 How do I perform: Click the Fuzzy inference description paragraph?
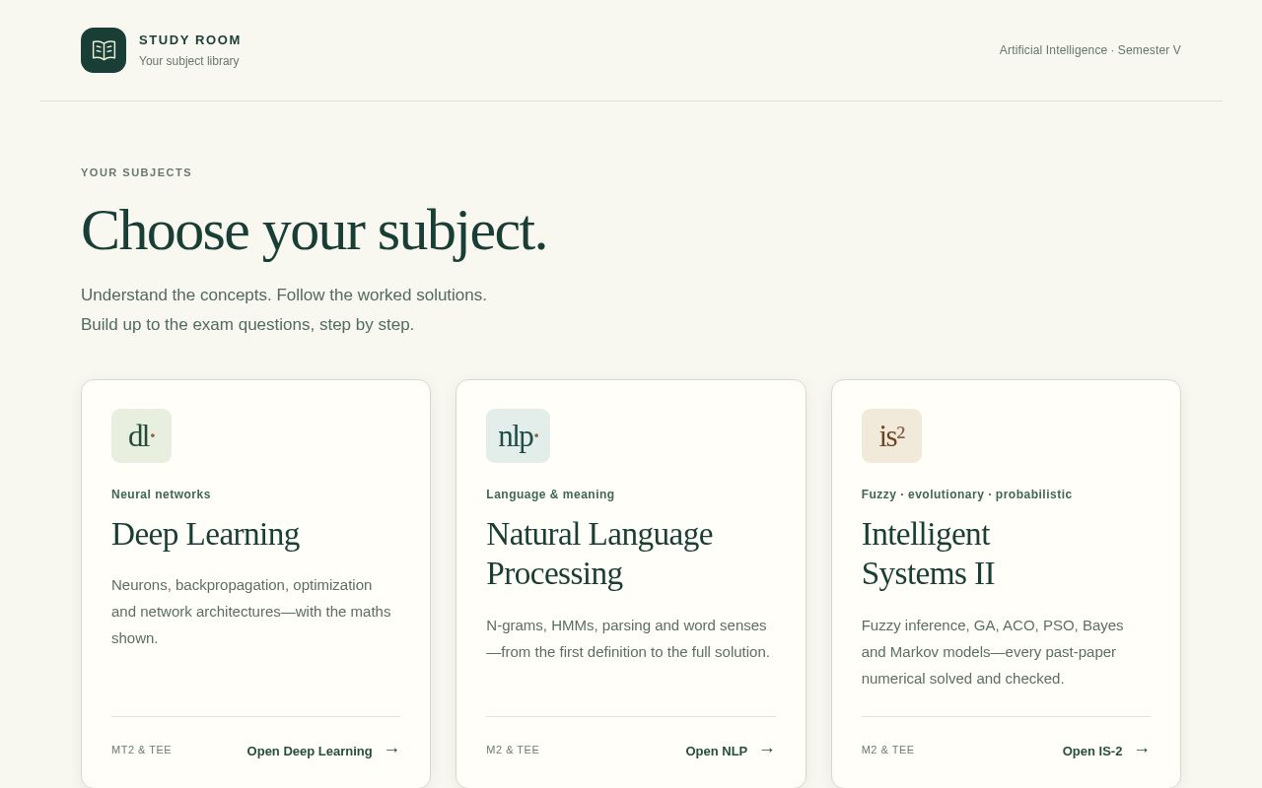[x=992, y=652]
